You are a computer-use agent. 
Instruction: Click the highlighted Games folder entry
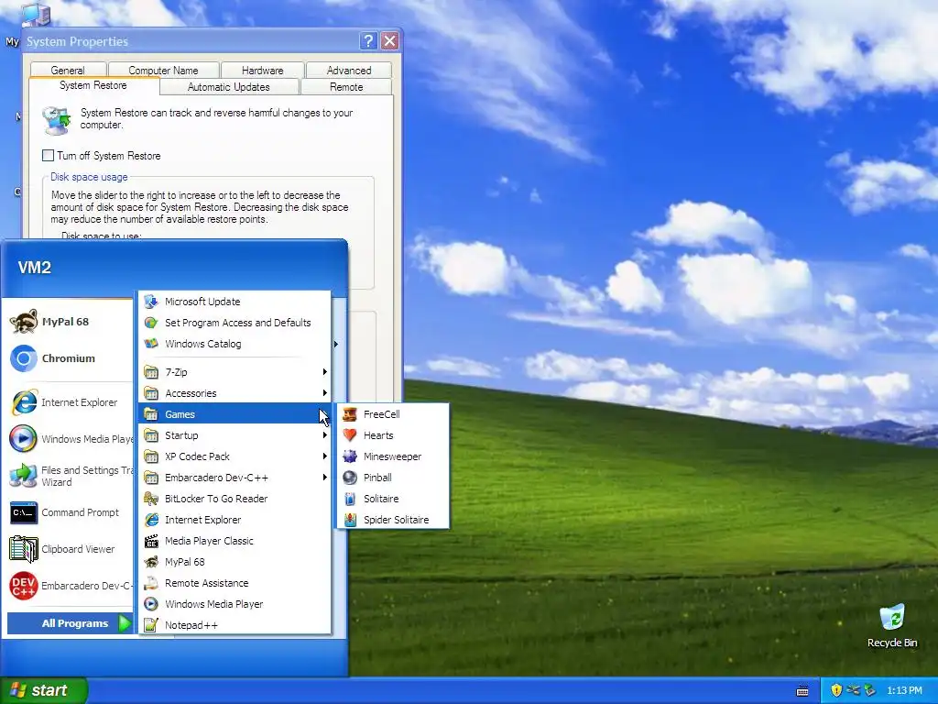coord(235,414)
